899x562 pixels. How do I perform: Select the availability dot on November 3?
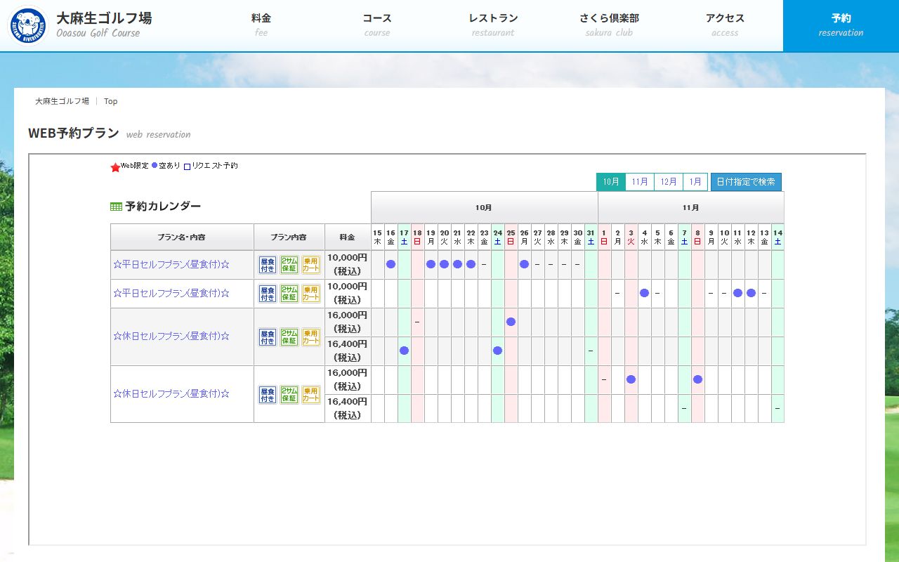coord(631,379)
